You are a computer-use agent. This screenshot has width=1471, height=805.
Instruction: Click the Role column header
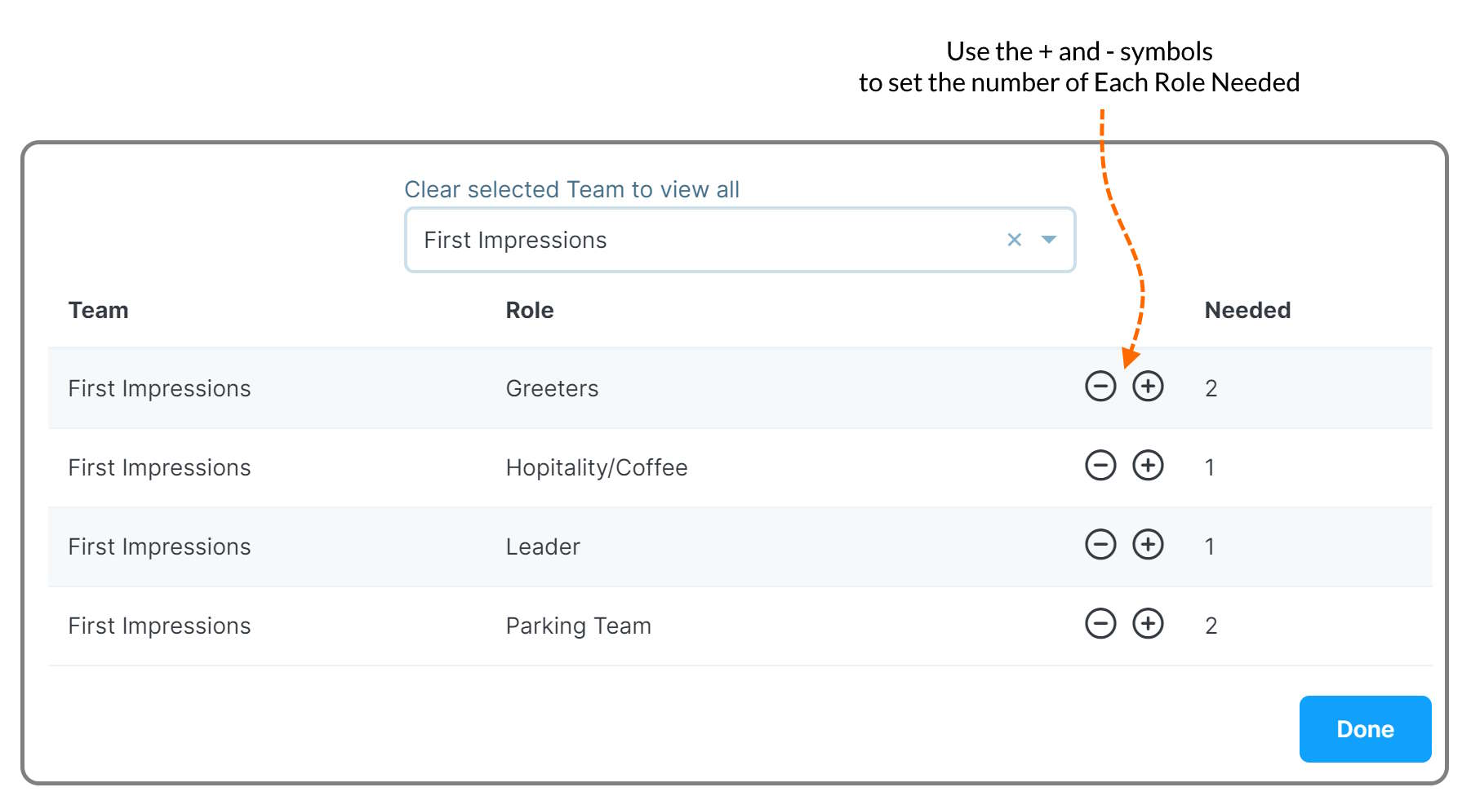[x=529, y=310]
